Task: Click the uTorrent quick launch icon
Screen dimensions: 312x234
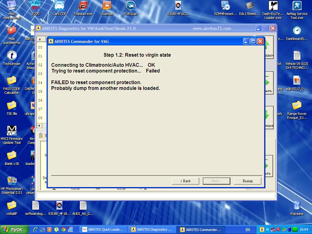Action: click(x=56, y=230)
